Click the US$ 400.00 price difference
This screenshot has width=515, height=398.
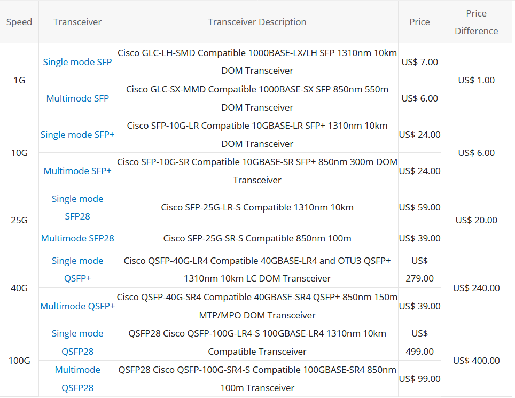pyautogui.click(x=476, y=361)
